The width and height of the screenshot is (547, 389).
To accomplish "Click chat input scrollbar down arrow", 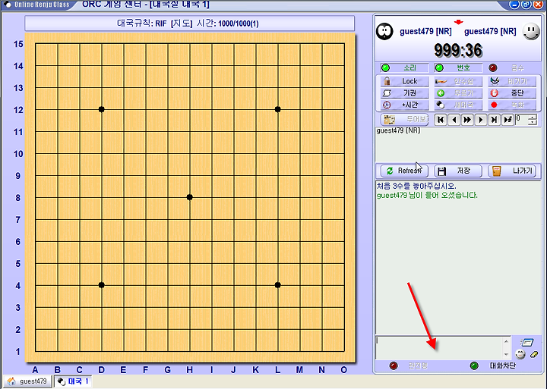I will pos(506,355).
